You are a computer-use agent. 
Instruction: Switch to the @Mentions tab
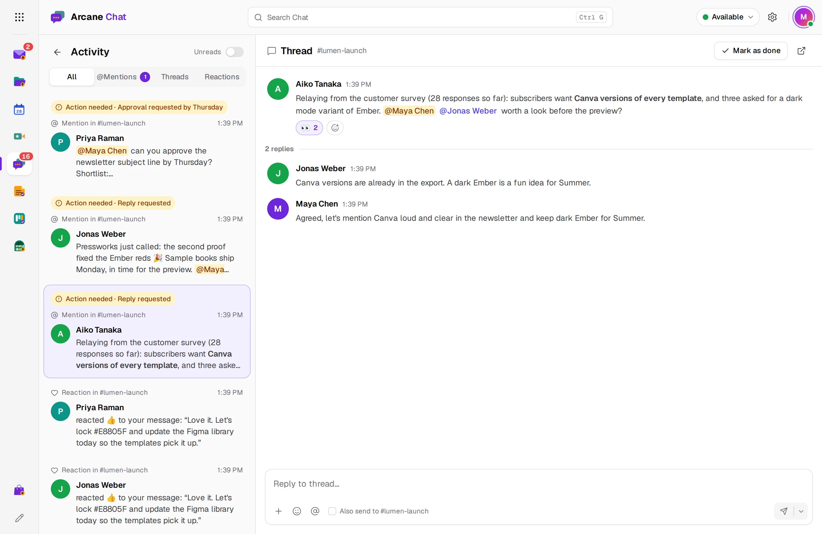coord(123,77)
